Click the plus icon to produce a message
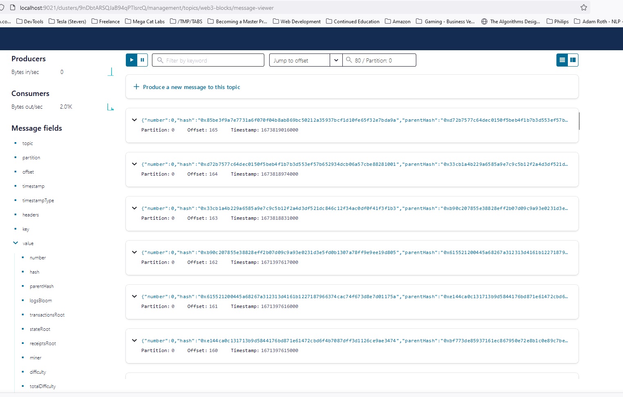The height and width of the screenshot is (397, 623). point(136,87)
